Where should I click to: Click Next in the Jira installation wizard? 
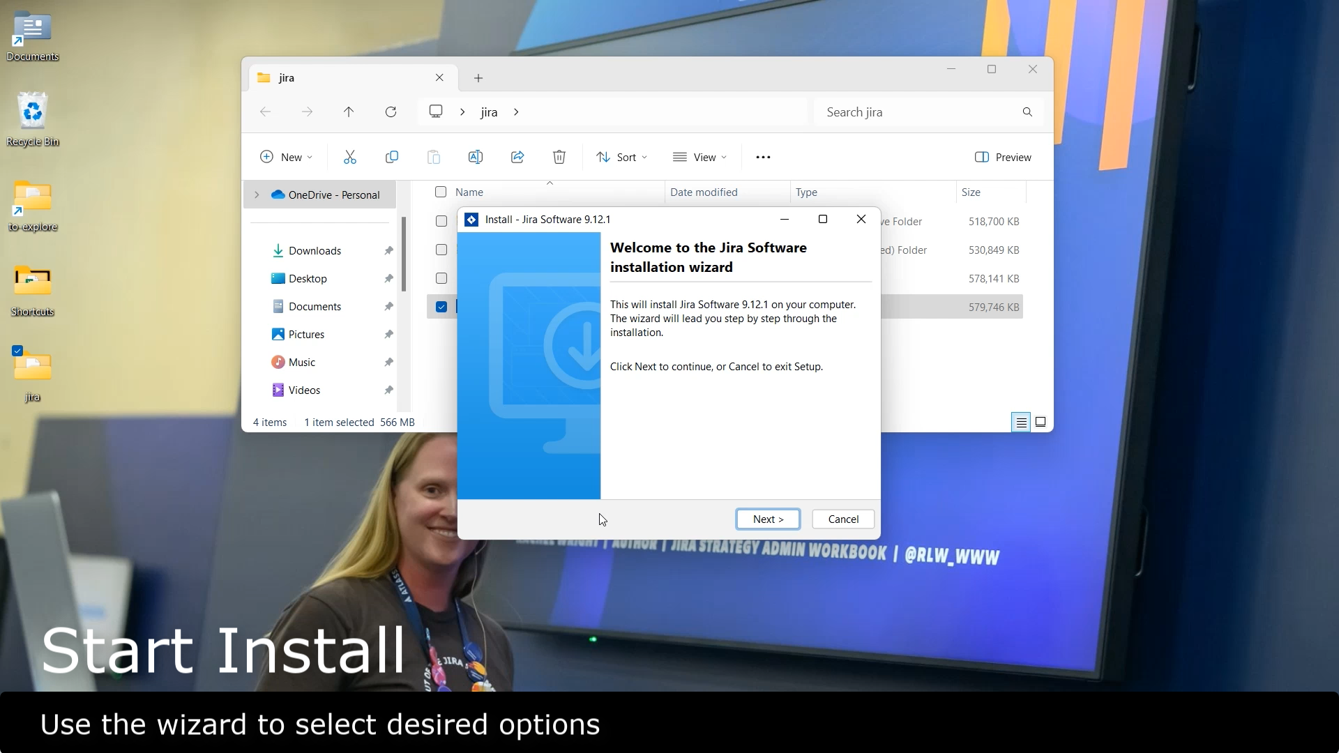pyautogui.click(x=767, y=519)
